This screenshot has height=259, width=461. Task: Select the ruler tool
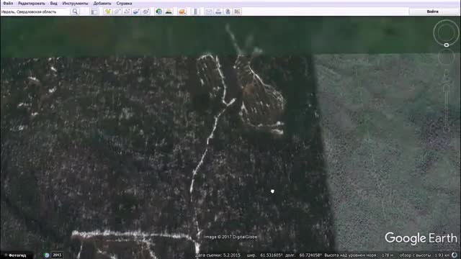195,12
